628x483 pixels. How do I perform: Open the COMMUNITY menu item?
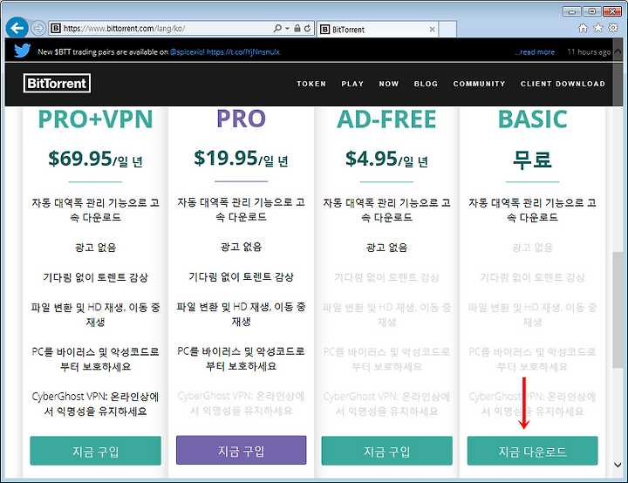point(479,84)
